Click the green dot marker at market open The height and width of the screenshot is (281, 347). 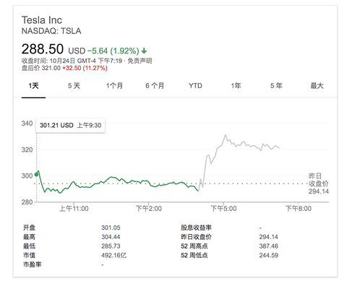click(x=36, y=174)
